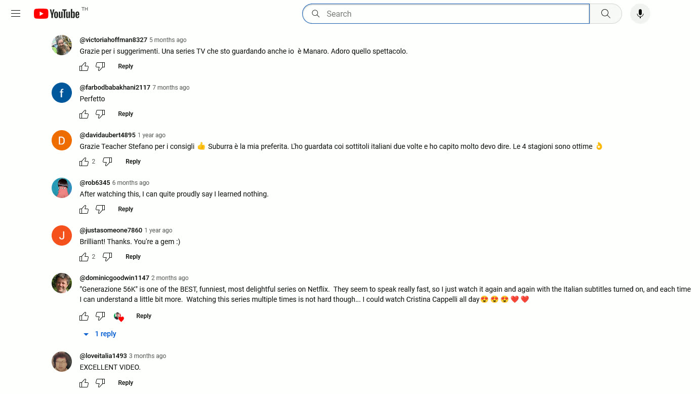Open the hamburger guide menu

pos(16,14)
